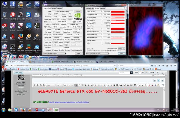Expand the Fan Speed (RPM) sensor dropdown
Screen dimensions: 180x118
pos(101,23)
